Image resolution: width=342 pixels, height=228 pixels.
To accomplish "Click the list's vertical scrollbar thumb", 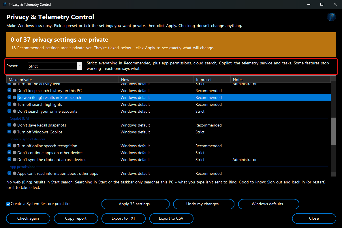I will tap(333, 131).
